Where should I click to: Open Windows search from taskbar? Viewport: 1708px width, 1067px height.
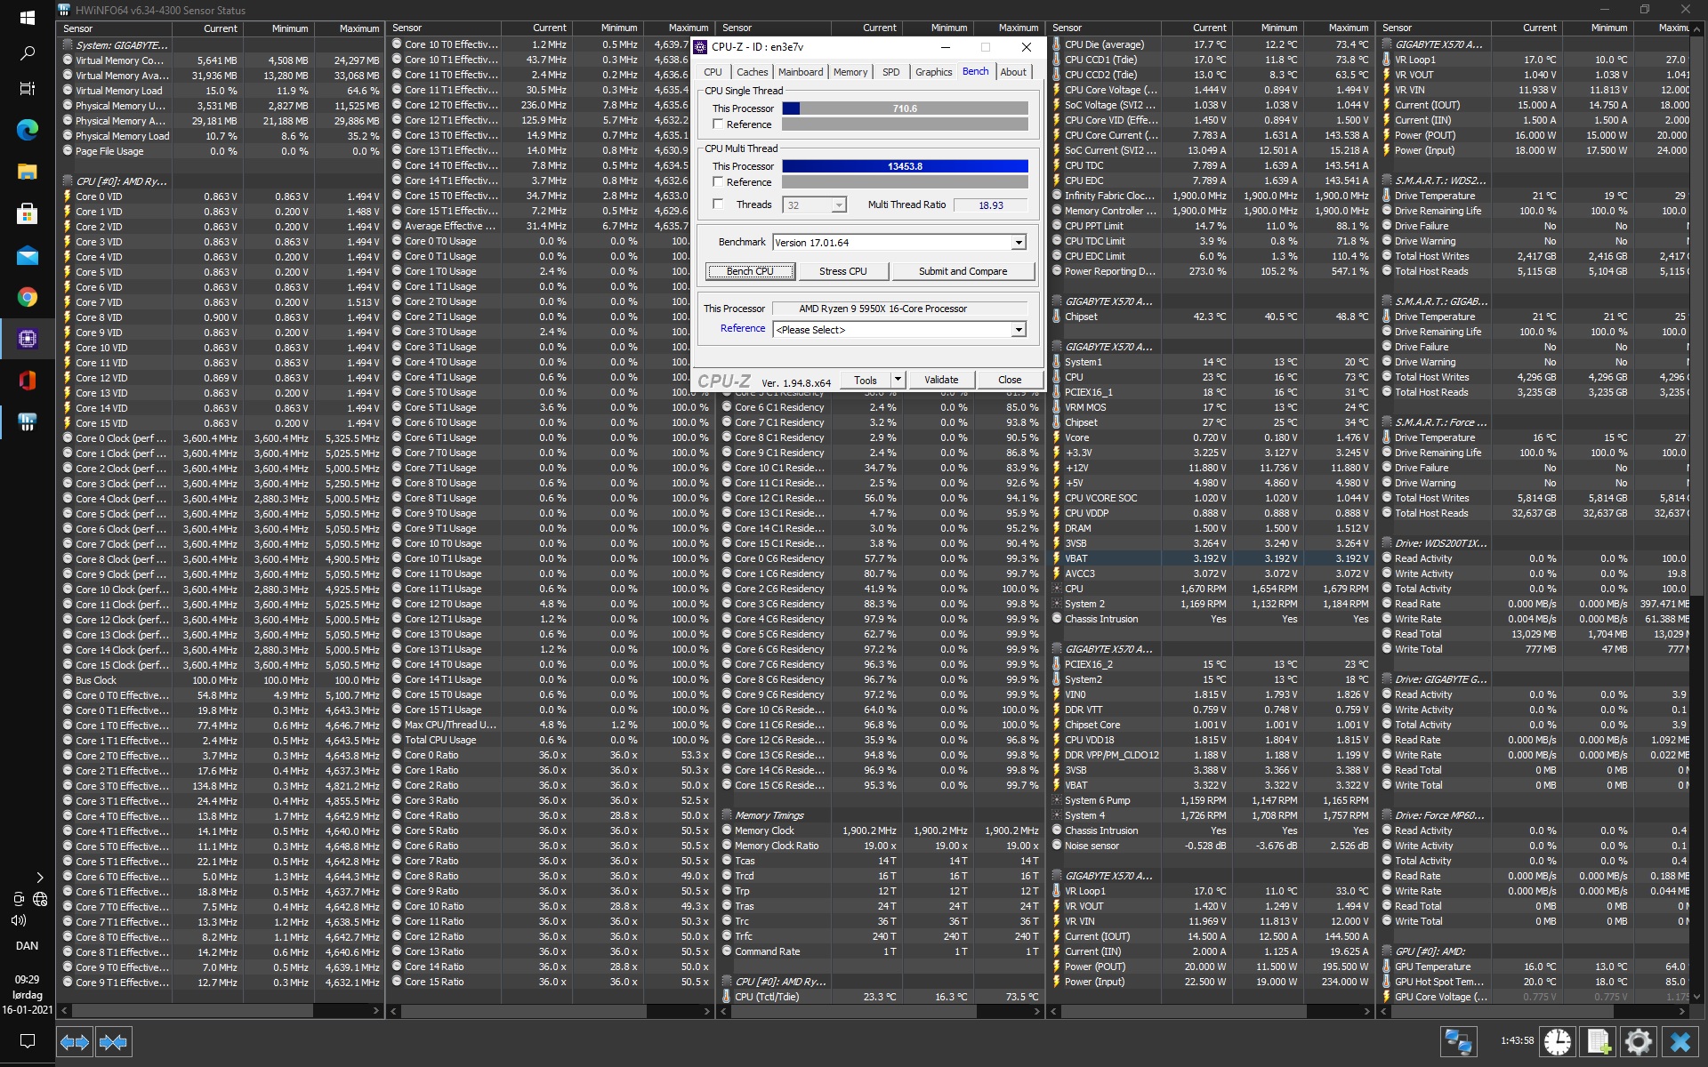pos(27,54)
